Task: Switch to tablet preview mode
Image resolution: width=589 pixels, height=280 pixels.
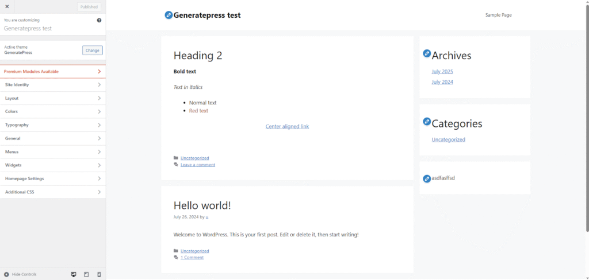Action: point(86,274)
